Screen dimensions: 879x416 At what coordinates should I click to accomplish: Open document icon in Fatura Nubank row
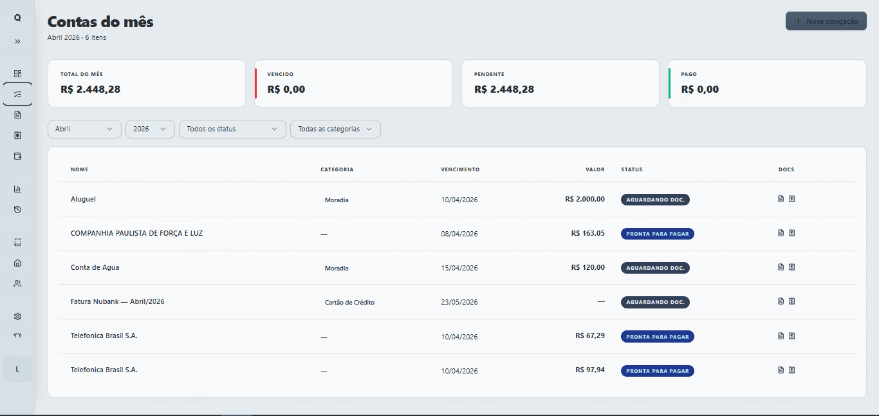pyautogui.click(x=781, y=301)
